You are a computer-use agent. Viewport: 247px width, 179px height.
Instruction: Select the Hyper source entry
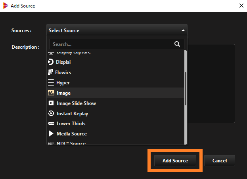pyautogui.click(x=115, y=83)
